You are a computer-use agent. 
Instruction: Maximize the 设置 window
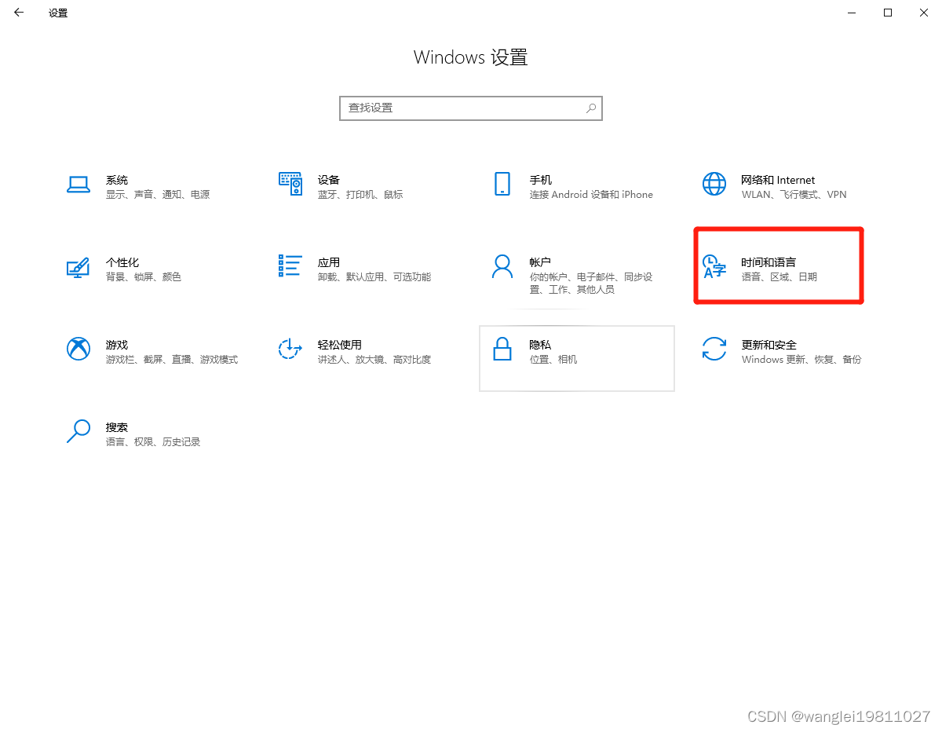click(888, 13)
